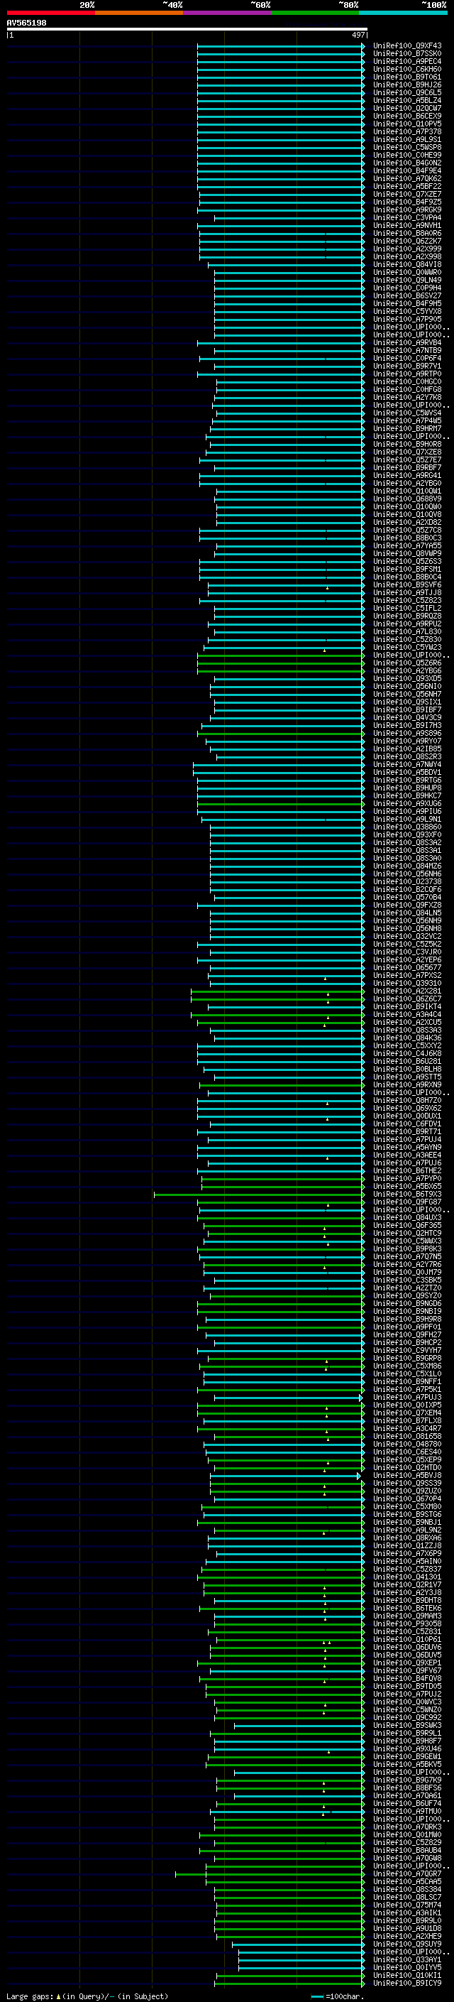Click the orange ~40% identity legend segment

(139, 13)
